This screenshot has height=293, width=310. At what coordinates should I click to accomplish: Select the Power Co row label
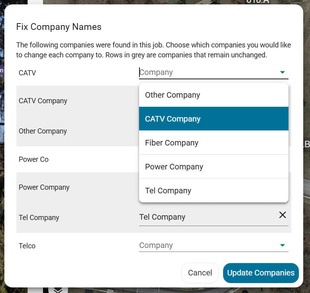pyautogui.click(x=33, y=159)
